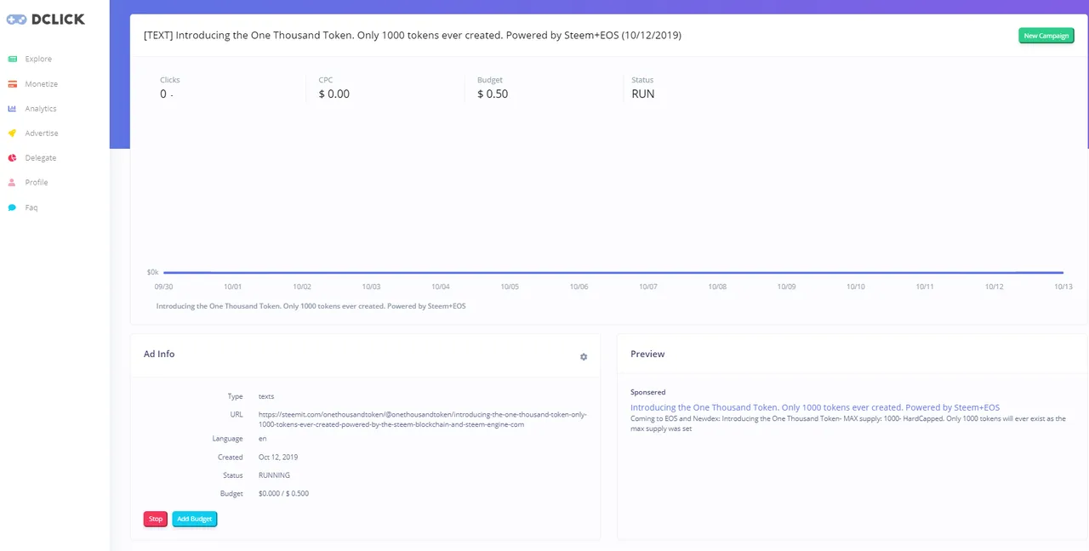Click the Clicks value 0
The height and width of the screenshot is (551, 1089).
click(x=163, y=94)
